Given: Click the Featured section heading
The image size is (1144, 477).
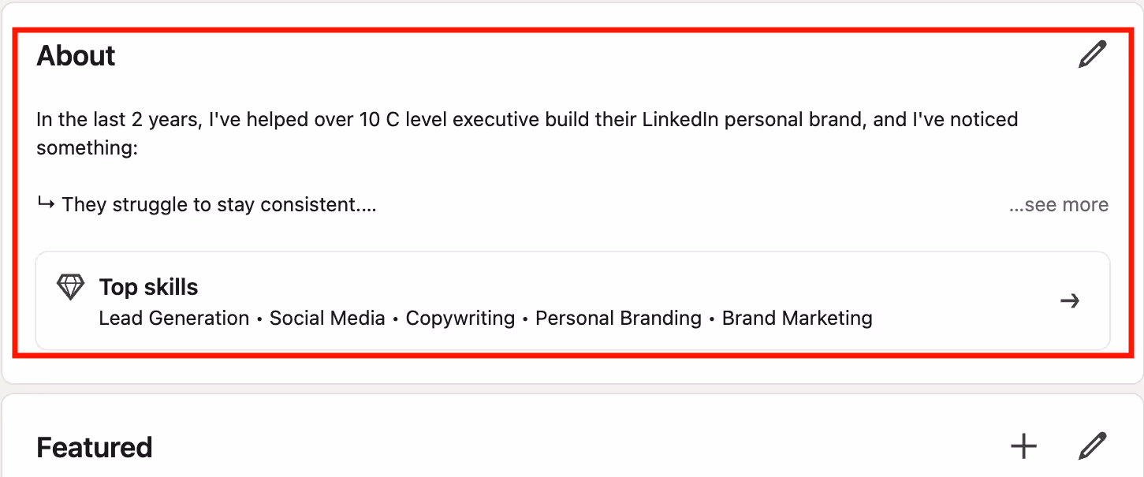Looking at the screenshot, I should 93,447.
